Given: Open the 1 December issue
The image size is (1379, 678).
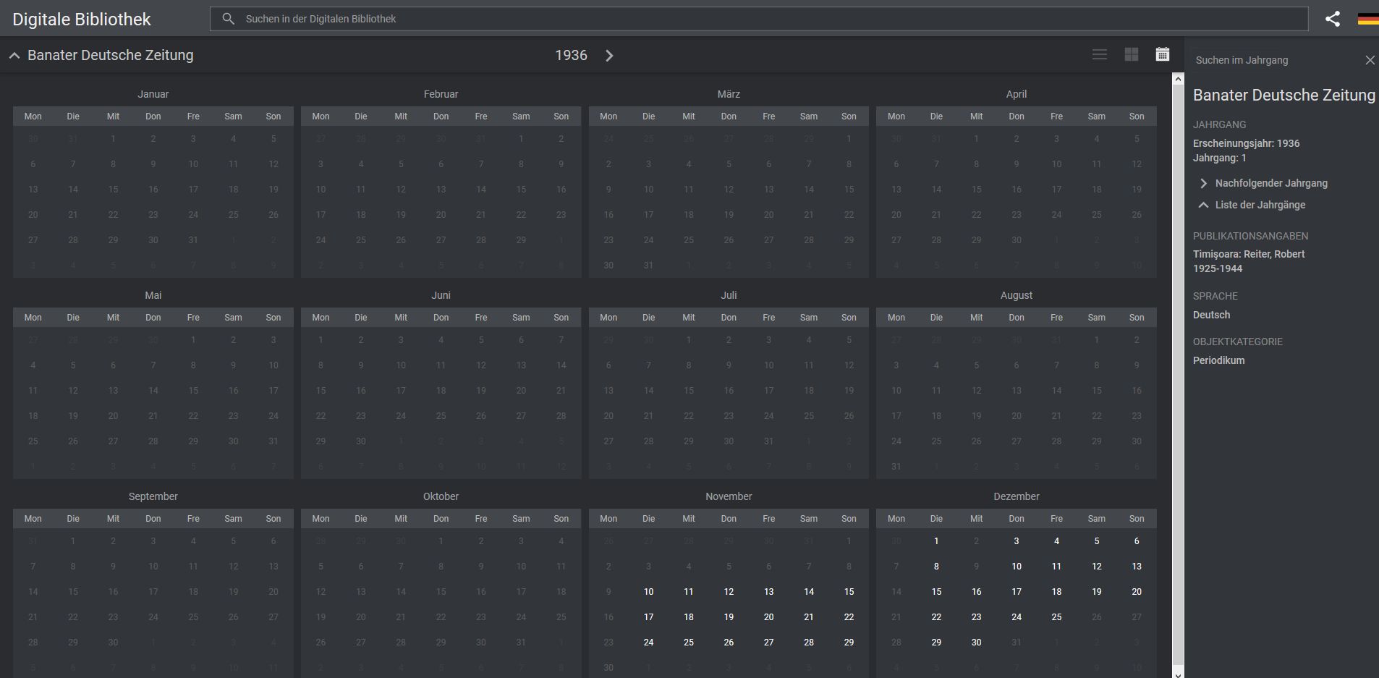Looking at the screenshot, I should pyautogui.click(x=936, y=541).
